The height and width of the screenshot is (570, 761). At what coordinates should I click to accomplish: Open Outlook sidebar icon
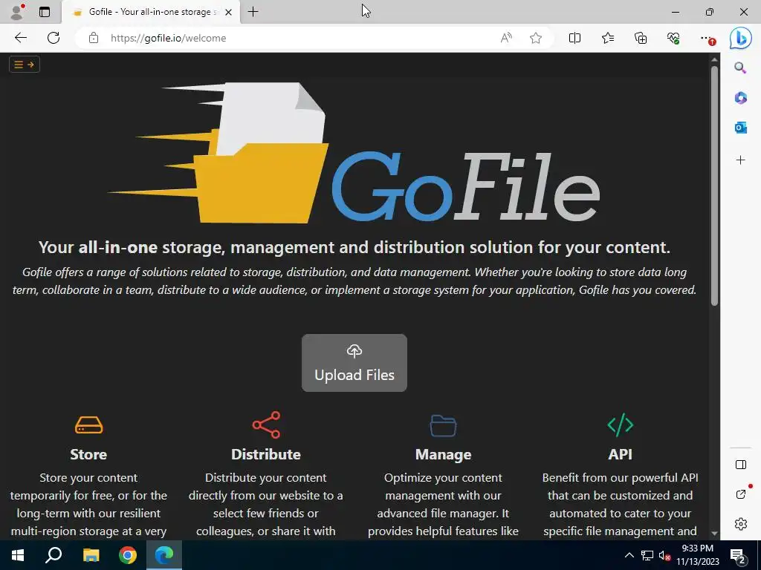[x=740, y=128]
